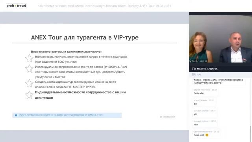Open the 'МОДУЛЬ АУДИО И...' panel header
Viewport: 252px width, 142px height.
pos(220,69)
